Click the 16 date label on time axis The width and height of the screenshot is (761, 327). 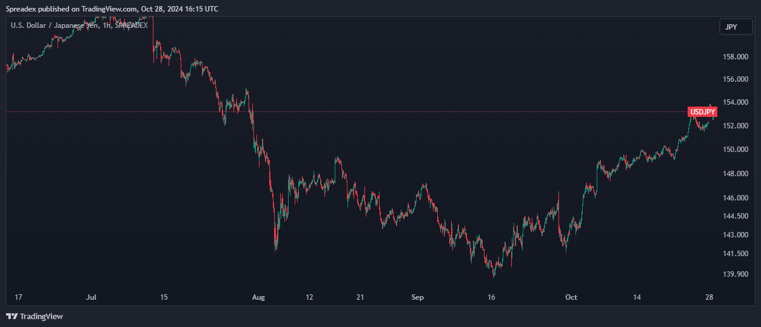point(492,297)
